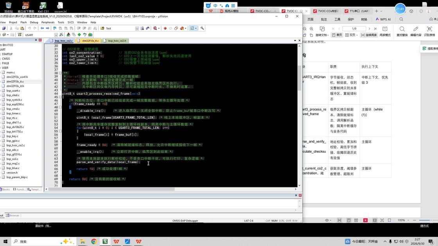Open the Flash menu
438x246 pixels.
click(23, 22)
